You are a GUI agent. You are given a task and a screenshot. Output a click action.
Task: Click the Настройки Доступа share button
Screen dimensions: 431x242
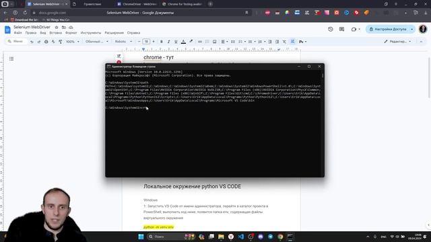tap(388, 29)
